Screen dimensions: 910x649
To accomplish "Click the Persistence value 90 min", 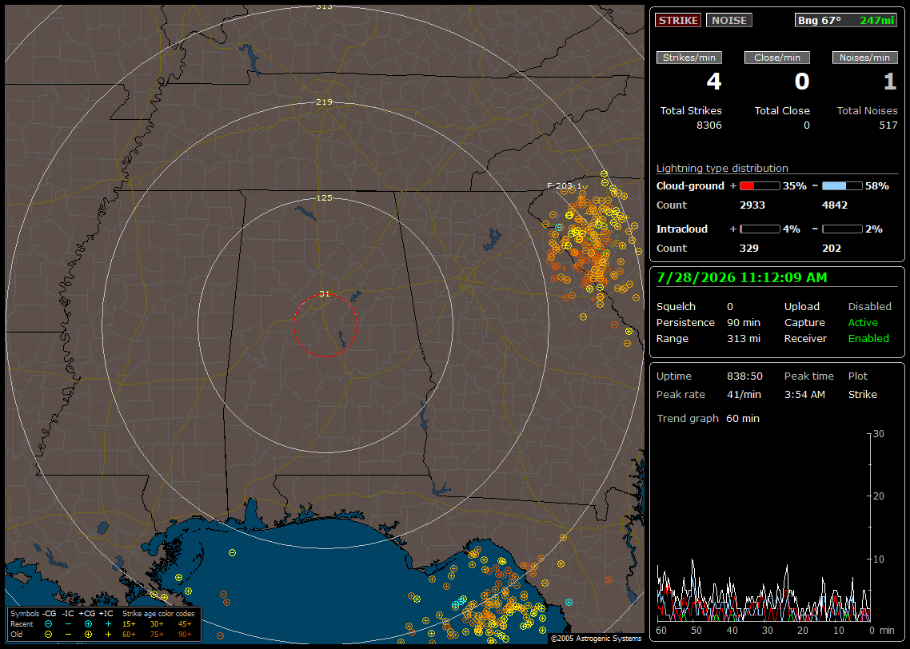I will (744, 322).
